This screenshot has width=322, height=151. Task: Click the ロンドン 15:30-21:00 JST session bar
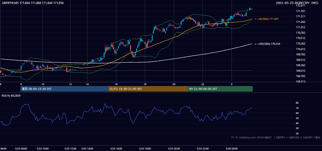(148, 89)
